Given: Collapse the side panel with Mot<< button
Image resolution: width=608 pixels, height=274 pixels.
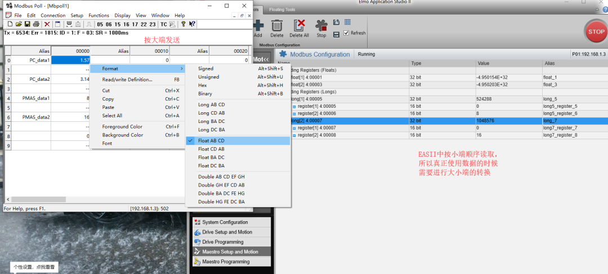Looking at the screenshot, I should 261,60.
